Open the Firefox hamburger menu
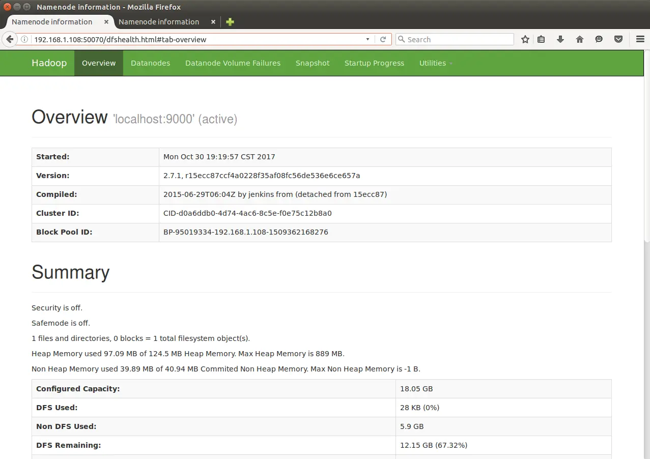The image size is (650, 459). (x=640, y=39)
